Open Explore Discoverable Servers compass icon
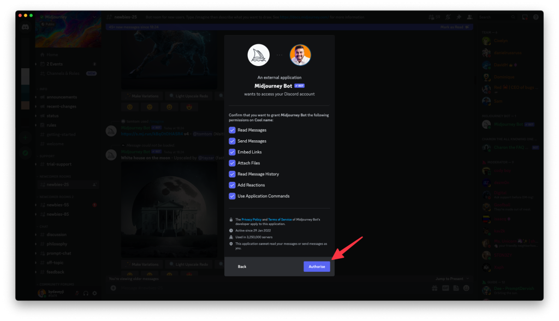Screen dimensions: 559x321 [x=25, y=153]
